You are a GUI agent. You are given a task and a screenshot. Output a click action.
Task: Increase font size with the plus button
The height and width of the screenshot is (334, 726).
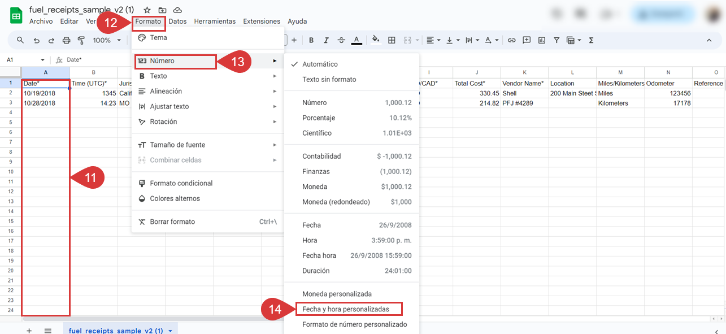click(294, 40)
